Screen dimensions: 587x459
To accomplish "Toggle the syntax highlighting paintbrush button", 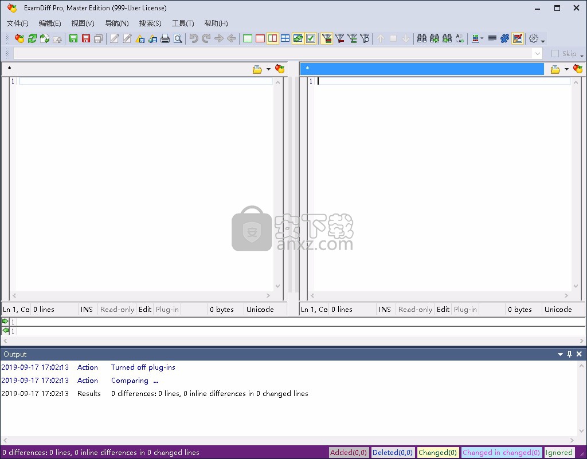I will [518, 38].
